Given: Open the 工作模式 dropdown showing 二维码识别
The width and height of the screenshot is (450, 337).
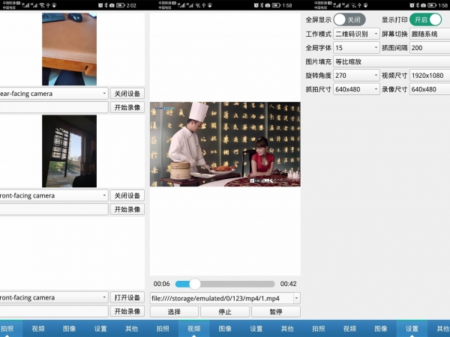Looking at the screenshot, I should click(356, 34).
